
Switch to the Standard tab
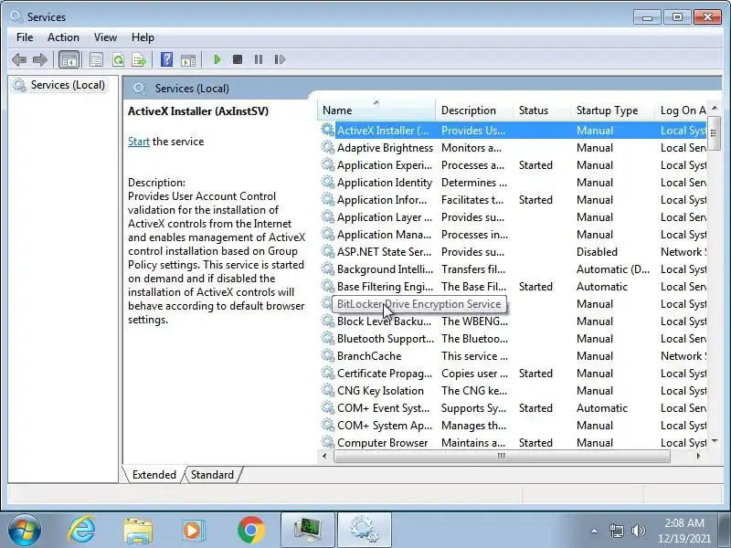tap(212, 474)
